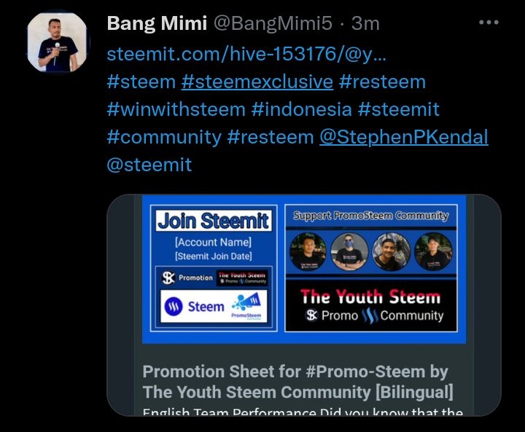
Task: Click the #steem hashtag
Action: [x=141, y=82]
